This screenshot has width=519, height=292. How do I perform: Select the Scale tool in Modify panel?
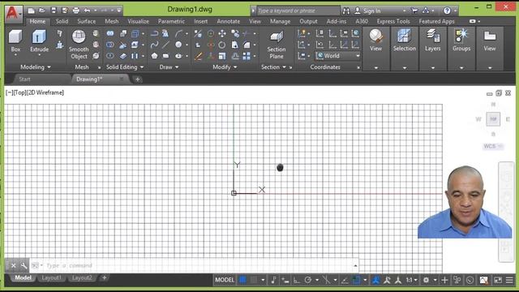pos(222,56)
